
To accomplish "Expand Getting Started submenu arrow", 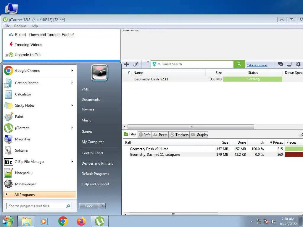I will coord(72,83).
